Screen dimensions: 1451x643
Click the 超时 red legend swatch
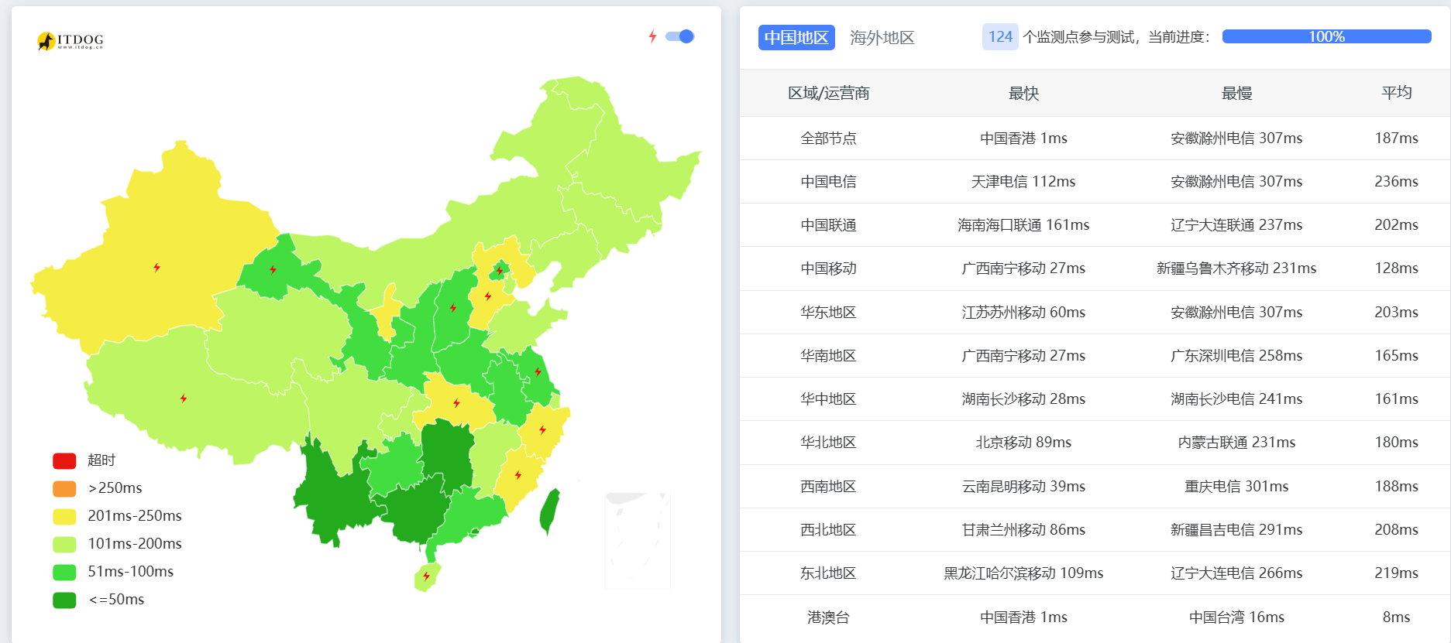point(64,460)
